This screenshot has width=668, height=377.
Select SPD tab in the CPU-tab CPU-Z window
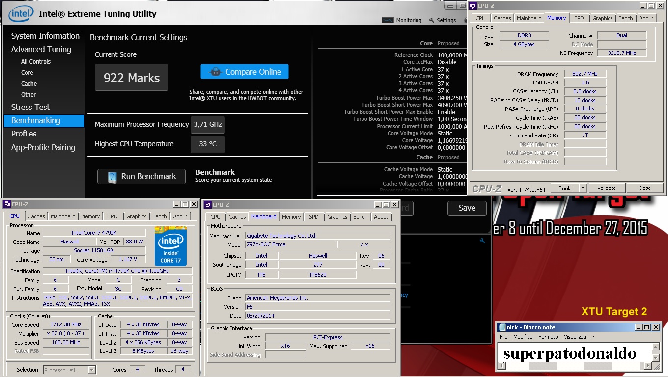click(113, 216)
